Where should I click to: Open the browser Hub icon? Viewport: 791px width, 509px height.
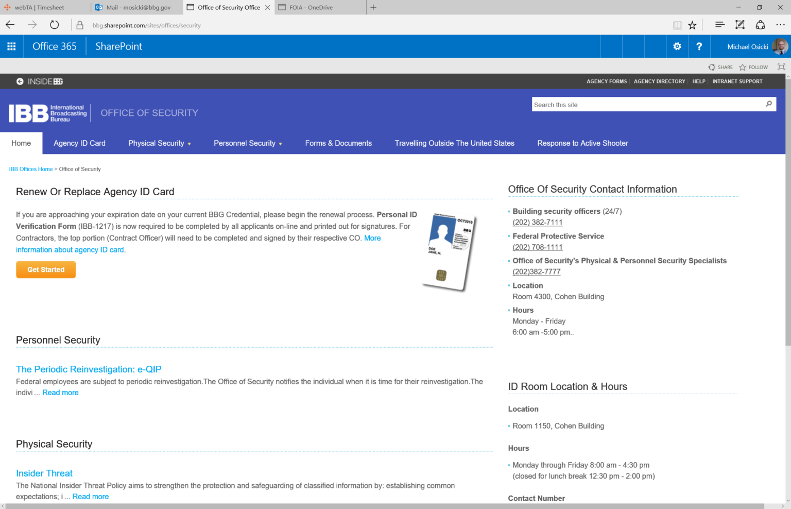coord(720,25)
